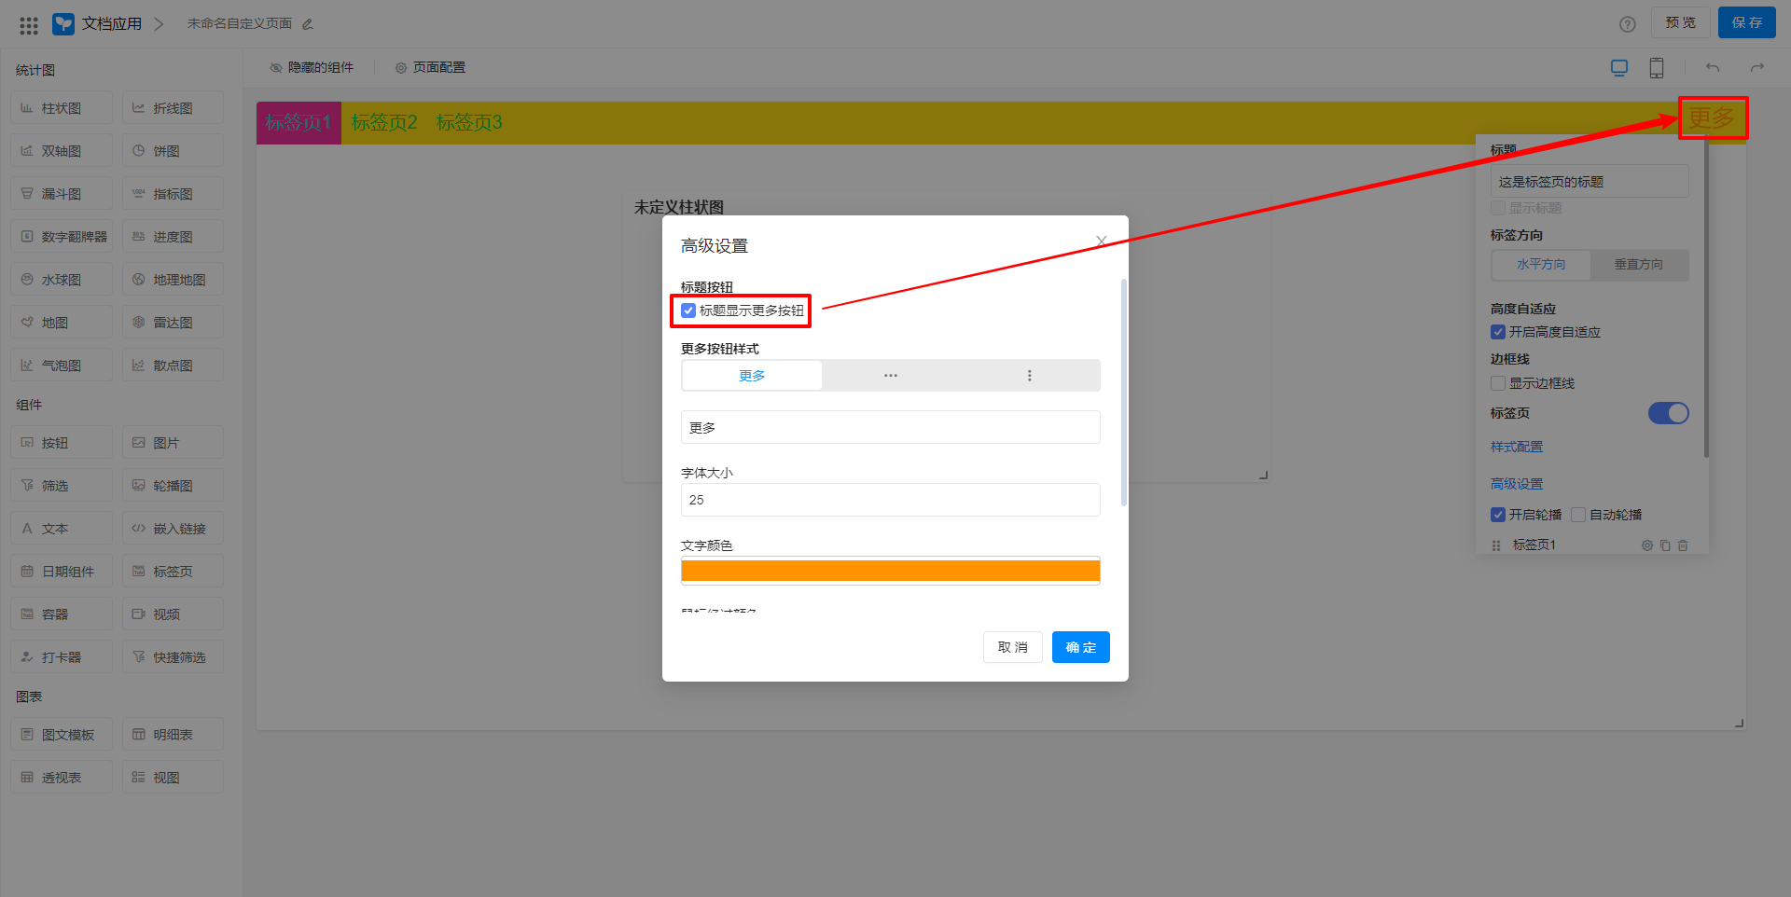Image resolution: width=1791 pixels, height=897 pixels.
Task: Click the redo arrow icon
Action: [1757, 68]
